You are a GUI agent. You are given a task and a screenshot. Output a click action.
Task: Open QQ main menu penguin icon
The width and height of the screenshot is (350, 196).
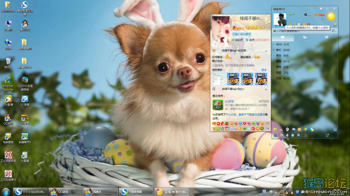click(x=275, y=135)
